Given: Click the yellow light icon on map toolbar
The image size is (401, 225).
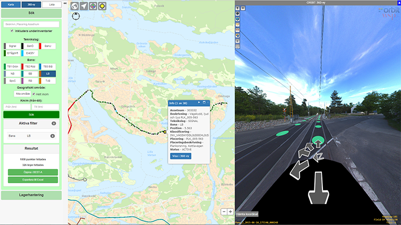Looking at the screenshot, I should coord(102,6).
